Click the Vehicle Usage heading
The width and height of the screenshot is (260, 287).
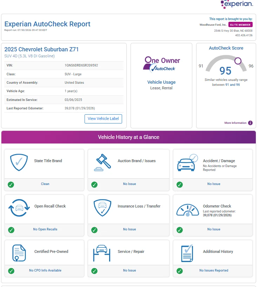161,82
